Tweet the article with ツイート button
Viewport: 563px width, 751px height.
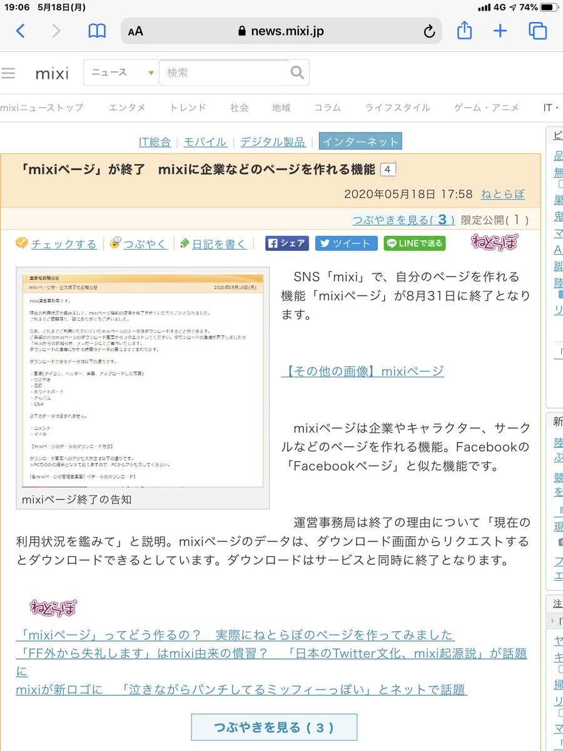347,243
